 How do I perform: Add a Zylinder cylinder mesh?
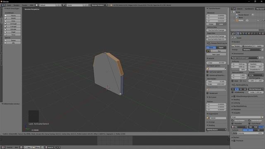[12, 29]
